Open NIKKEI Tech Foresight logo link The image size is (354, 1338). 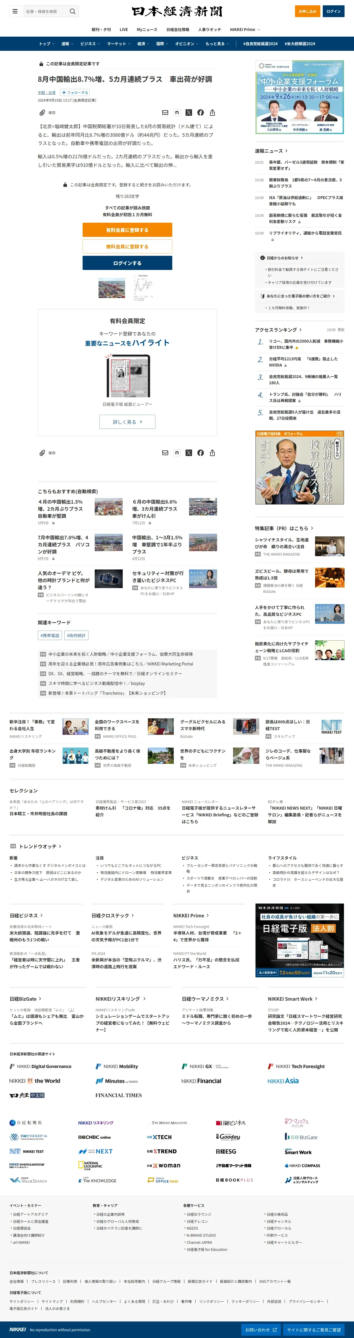point(296,1066)
